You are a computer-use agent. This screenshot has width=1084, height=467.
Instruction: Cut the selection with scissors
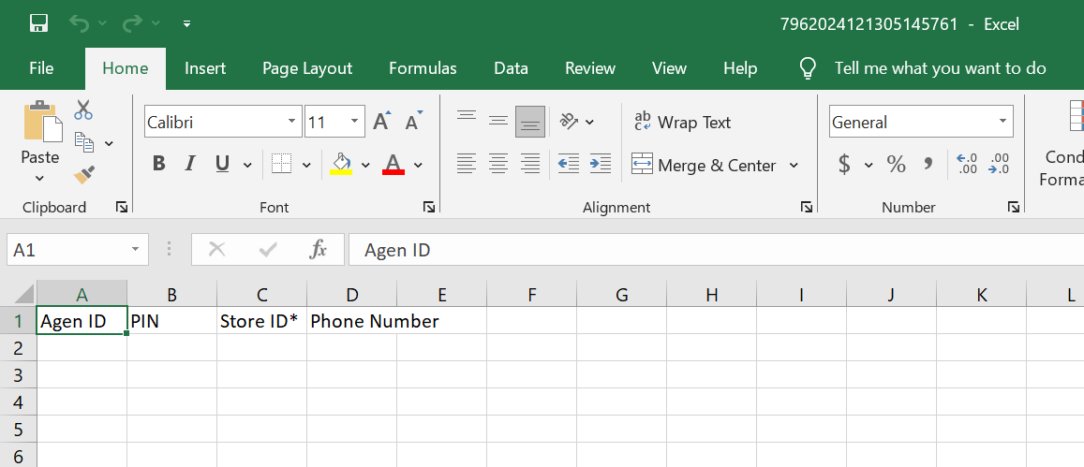click(83, 109)
